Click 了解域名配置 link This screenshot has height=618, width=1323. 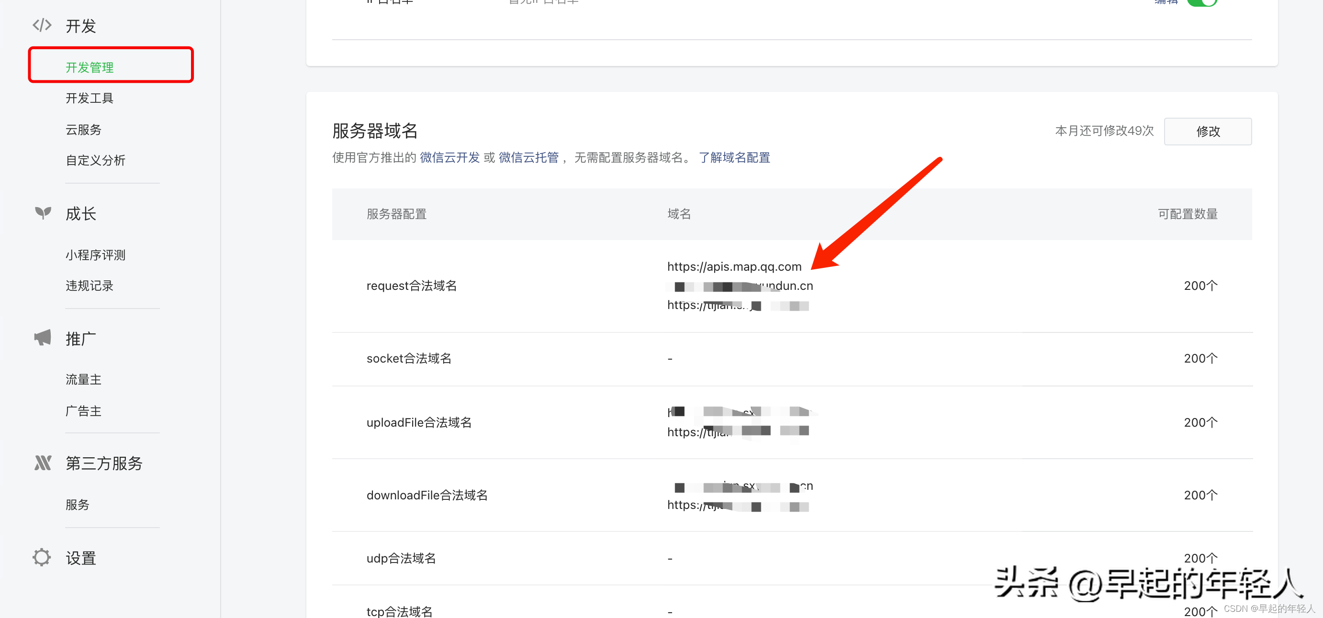(734, 157)
